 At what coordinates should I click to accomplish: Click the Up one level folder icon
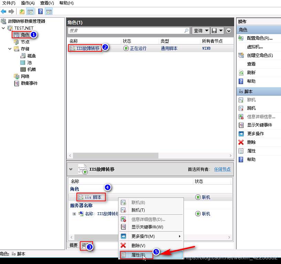point(22,12)
